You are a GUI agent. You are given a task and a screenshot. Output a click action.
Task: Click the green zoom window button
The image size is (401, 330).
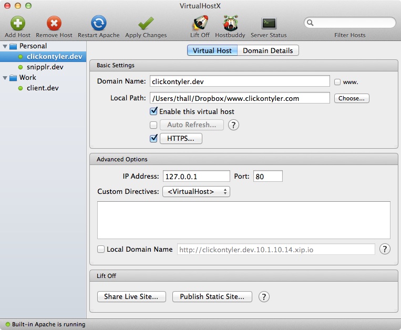point(28,6)
